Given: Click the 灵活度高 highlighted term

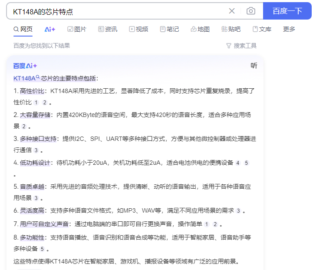Looking at the screenshot, I should 32,210.
